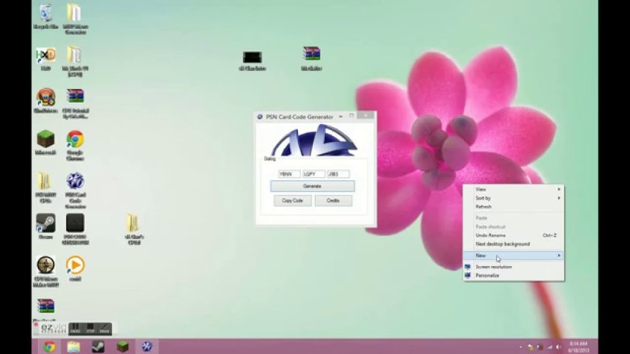Click the third code field in generator
Viewport: 630px width, 354px height.
point(338,174)
